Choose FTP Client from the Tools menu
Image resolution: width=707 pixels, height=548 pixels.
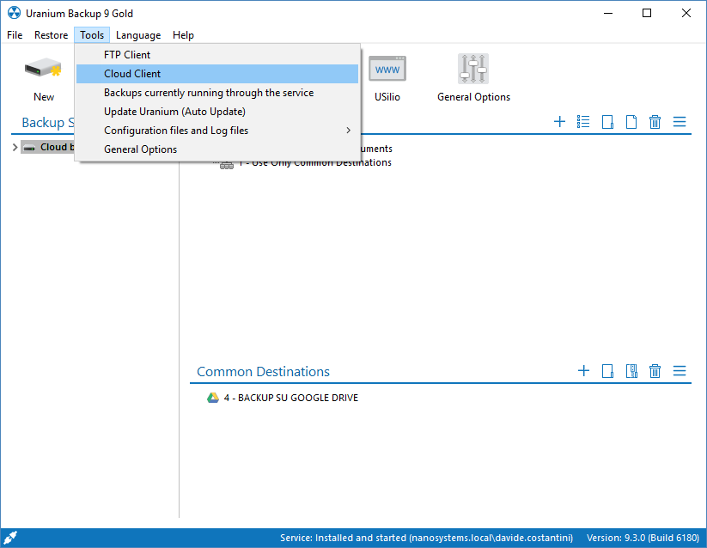217,55
